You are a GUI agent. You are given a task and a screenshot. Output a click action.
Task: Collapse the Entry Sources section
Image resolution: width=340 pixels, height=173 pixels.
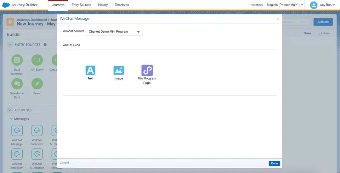click(10, 45)
